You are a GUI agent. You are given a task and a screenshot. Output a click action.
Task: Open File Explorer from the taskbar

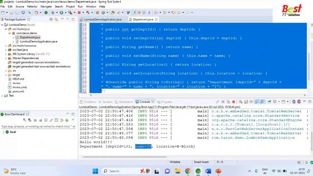[x=178, y=171]
